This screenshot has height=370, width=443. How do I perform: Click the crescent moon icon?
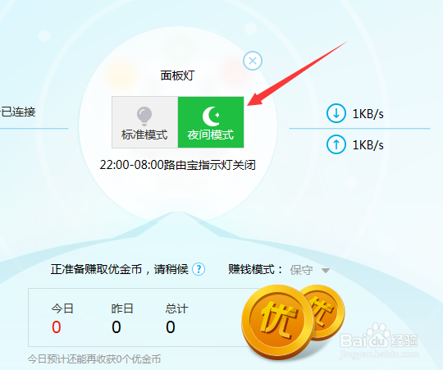211,116
